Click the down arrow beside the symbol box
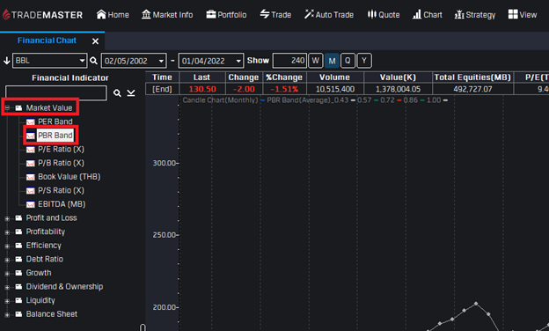The image size is (549, 331). (7, 61)
